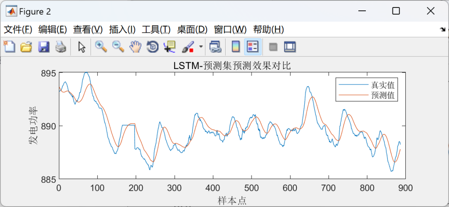This screenshot has width=449, height=207.
Task: Click the dock figure arrow in menu bar
Action: (442, 30)
